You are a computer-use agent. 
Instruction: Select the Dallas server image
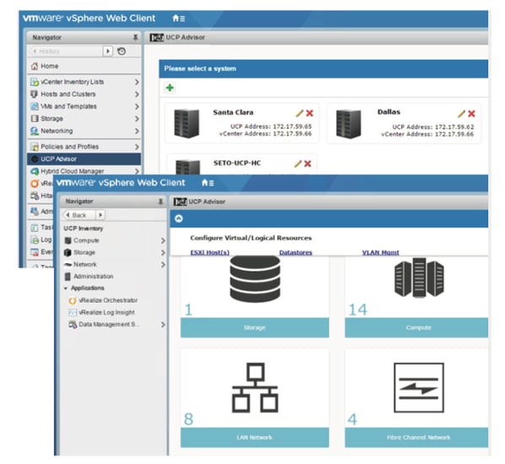tap(349, 124)
